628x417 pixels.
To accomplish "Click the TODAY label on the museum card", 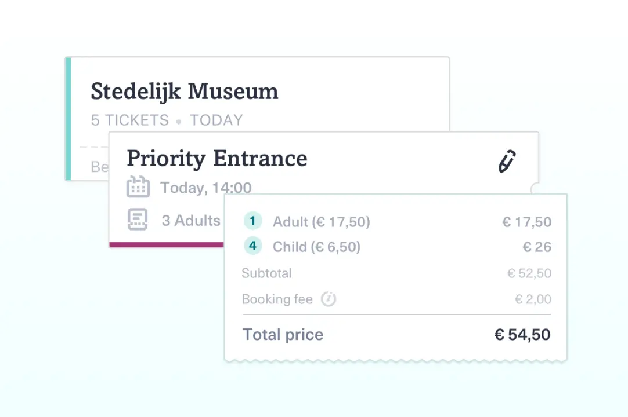I will coord(216,120).
